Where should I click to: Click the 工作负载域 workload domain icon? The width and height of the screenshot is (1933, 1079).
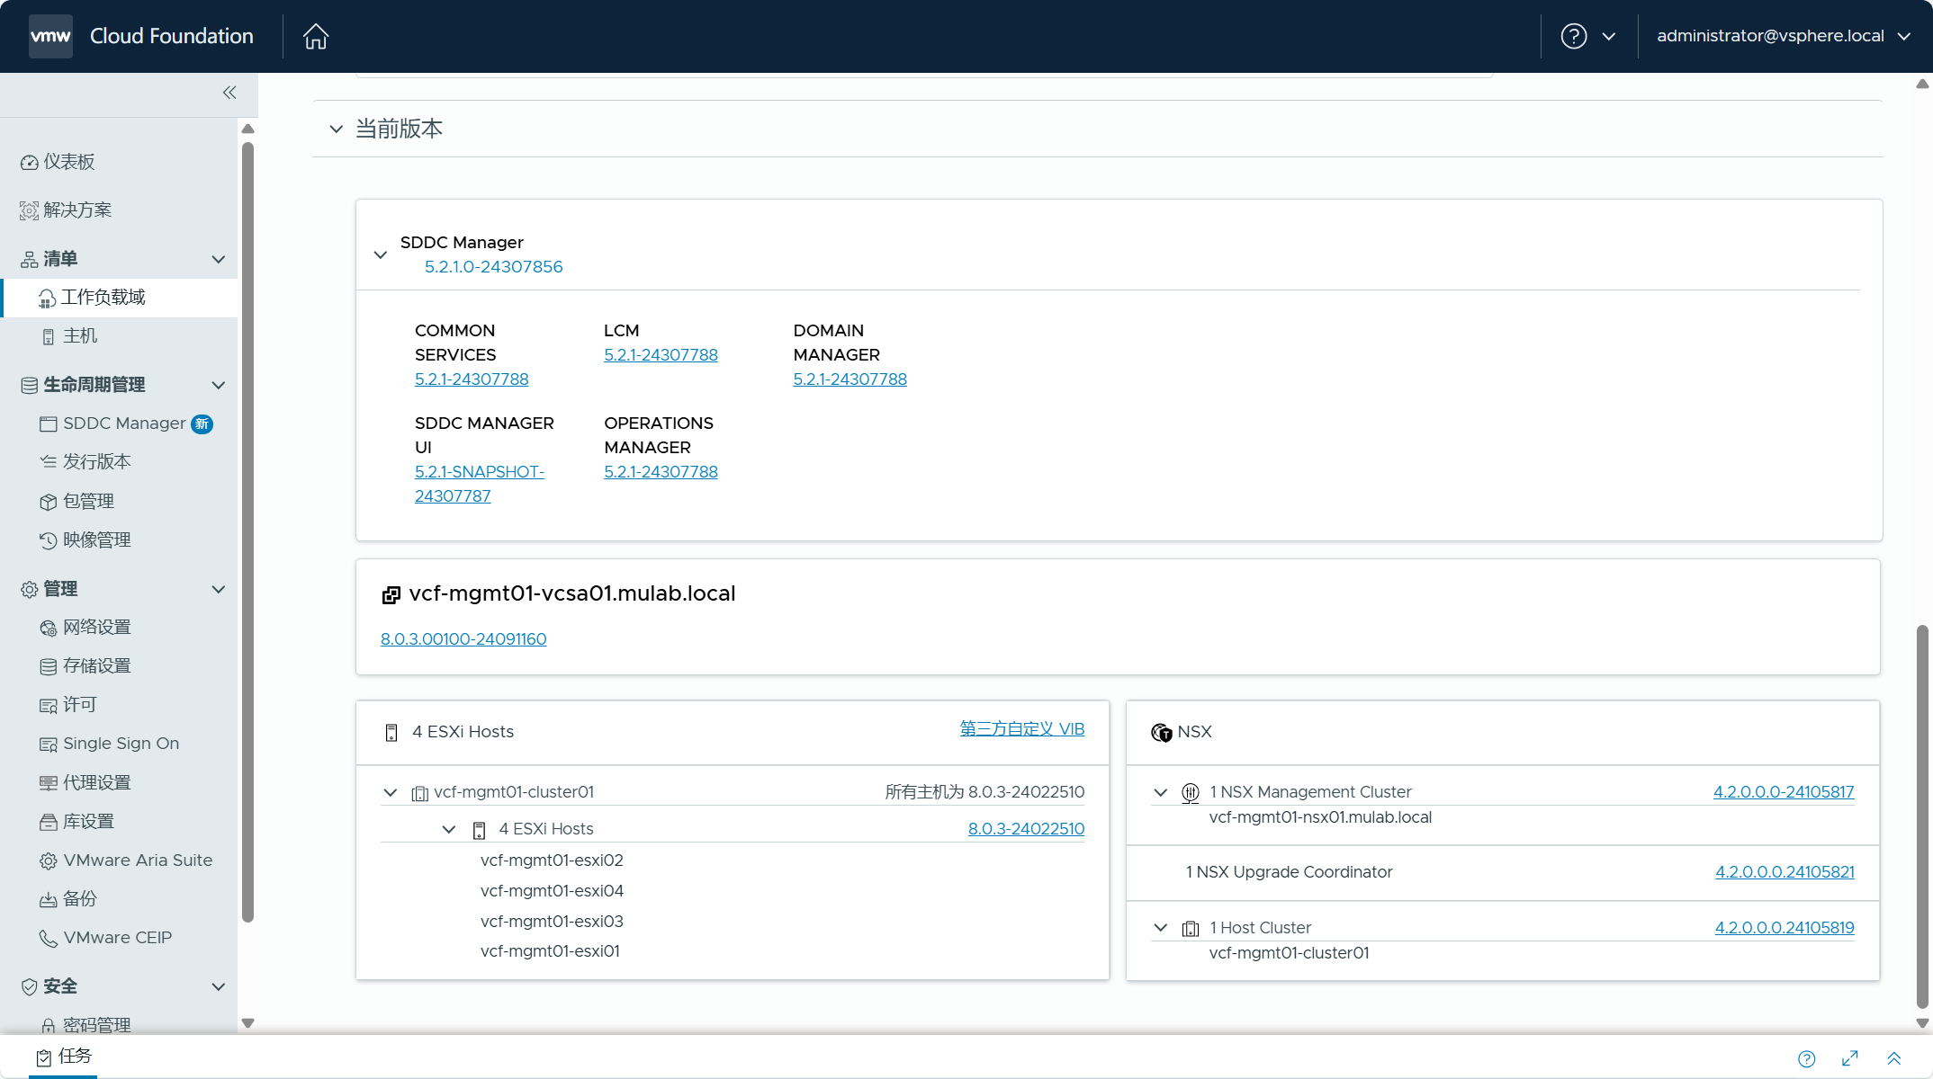tap(47, 299)
